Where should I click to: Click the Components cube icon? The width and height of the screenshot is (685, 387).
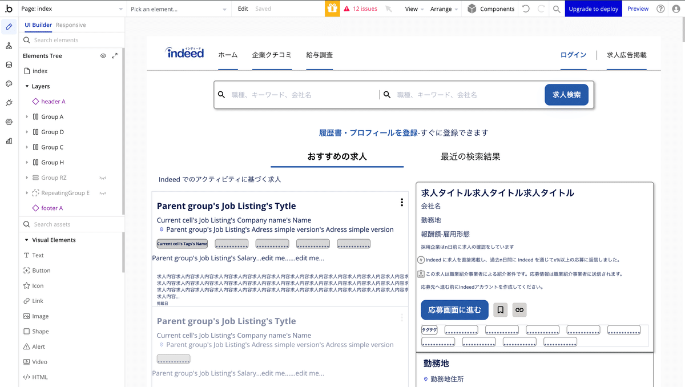472,9
